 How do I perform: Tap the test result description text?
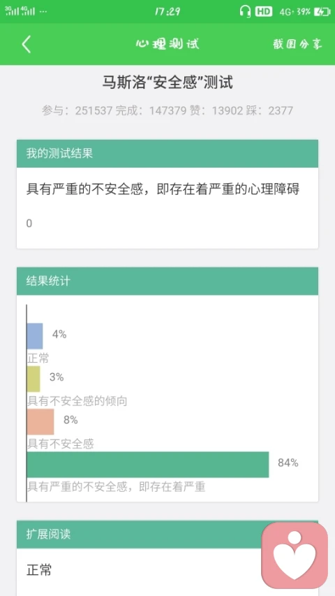163,189
